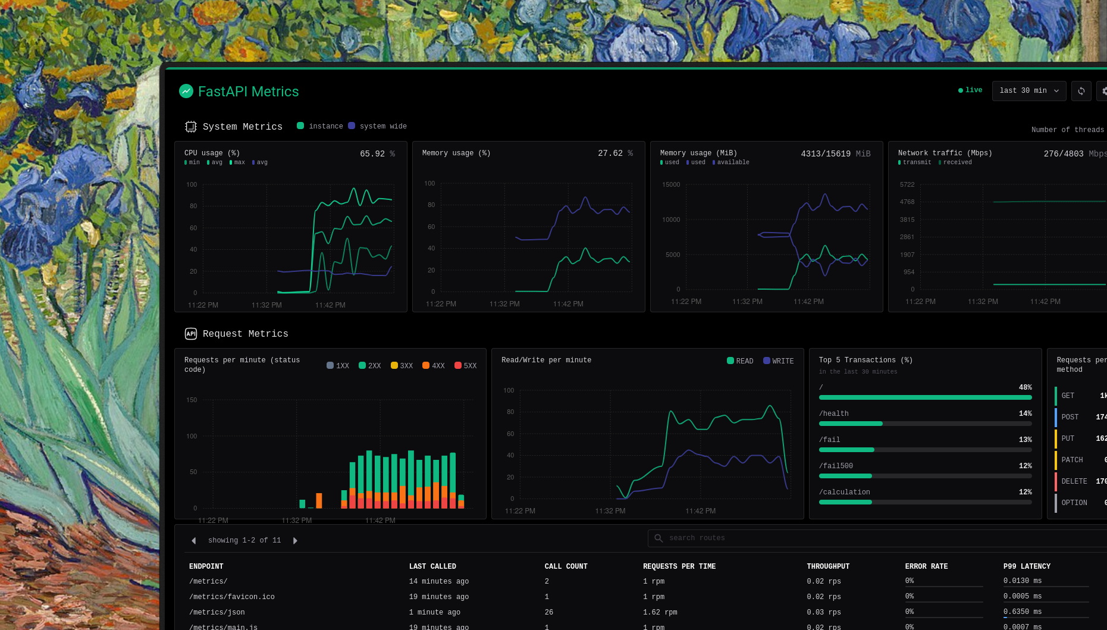Screen dimensions: 1107x630
Task: Click the DELETE method entry
Action: point(1081,481)
